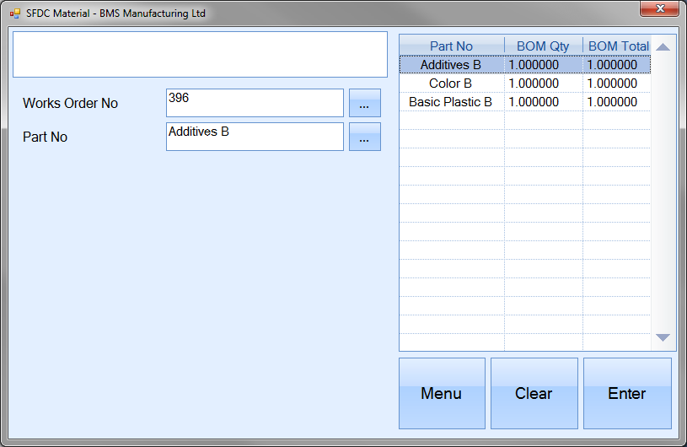Select the Additives B row
Screen dimensions: 687x447
(x=451, y=65)
